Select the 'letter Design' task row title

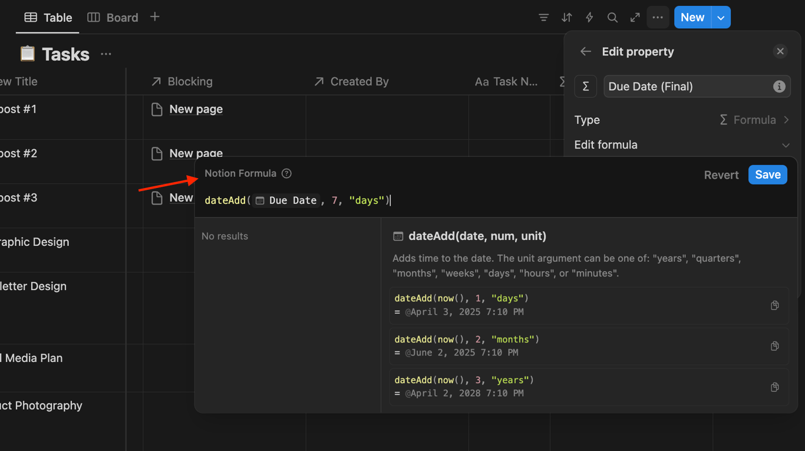click(33, 286)
